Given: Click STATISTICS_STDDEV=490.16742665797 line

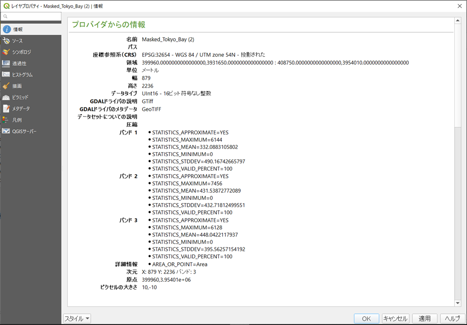Looking at the screenshot, I should pyautogui.click(x=199, y=161).
